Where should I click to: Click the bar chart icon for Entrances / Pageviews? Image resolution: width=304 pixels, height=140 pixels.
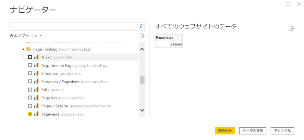tap(36, 82)
